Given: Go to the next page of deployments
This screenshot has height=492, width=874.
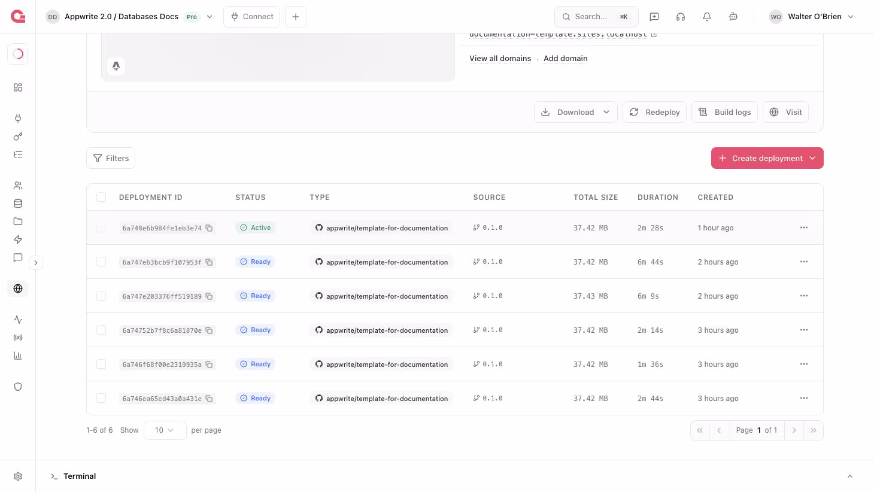Looking at the screenshot, I should (794, 430).
